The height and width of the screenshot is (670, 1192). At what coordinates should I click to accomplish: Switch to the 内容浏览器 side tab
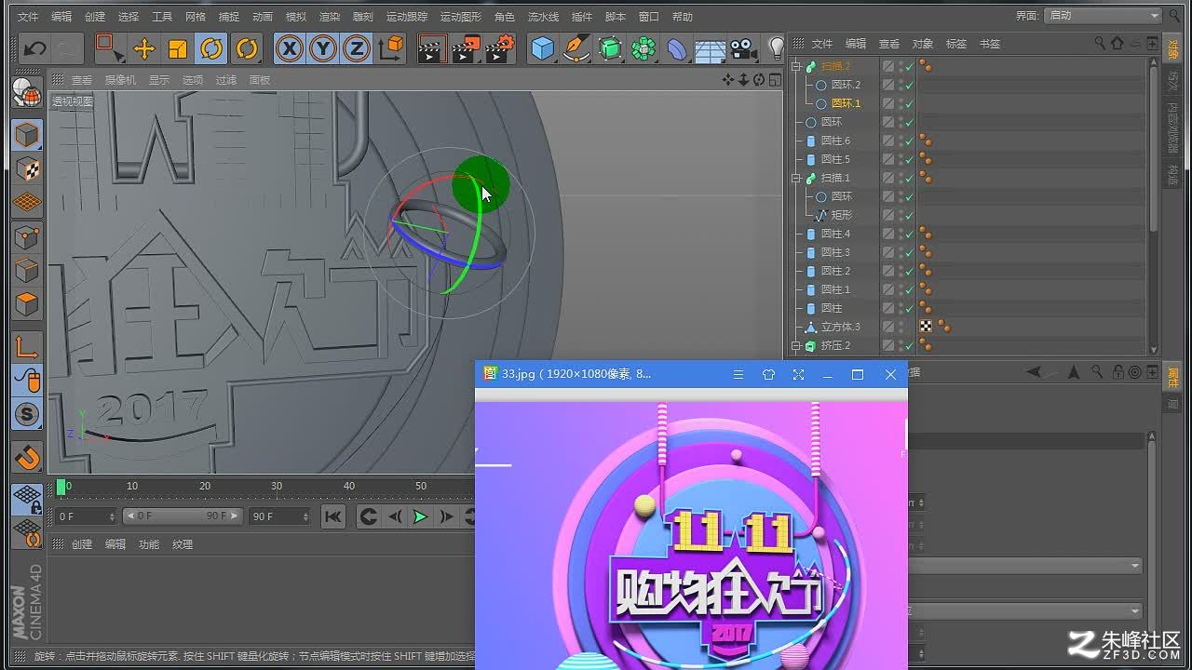click(1172, 127)
